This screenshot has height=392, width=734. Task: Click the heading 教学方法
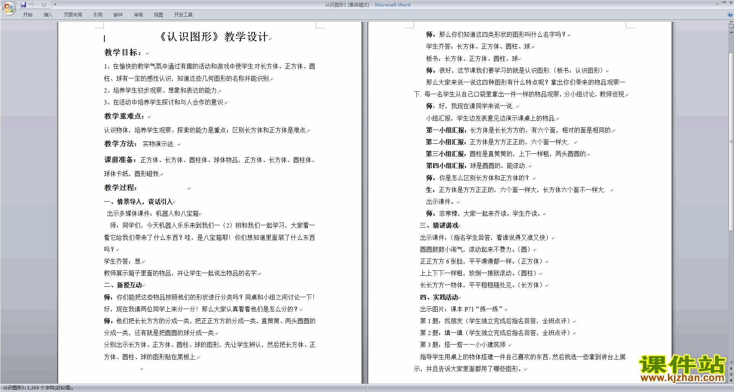pyautogui.click(x=120, y=143)
